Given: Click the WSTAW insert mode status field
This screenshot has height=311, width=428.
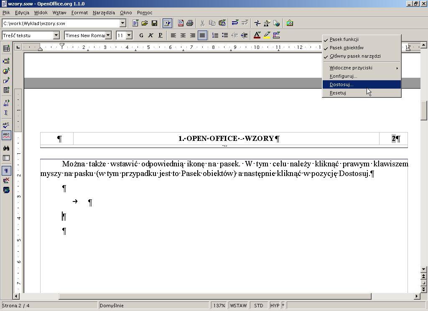Looking at the screenshot, I should pyautogui.click(x=238, y=306).
